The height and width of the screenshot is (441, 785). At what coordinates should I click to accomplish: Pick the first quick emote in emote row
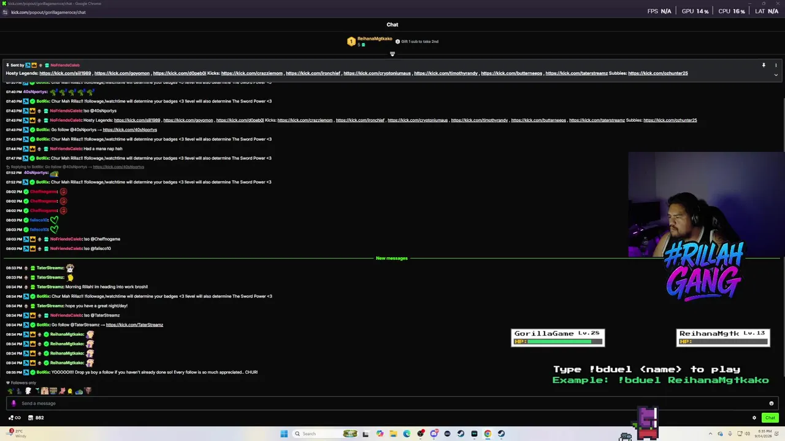[11, 391]
